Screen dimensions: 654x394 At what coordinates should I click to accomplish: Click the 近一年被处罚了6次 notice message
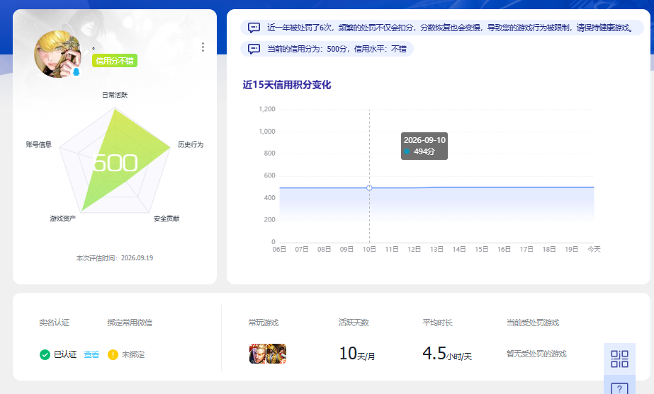point(451,28)
